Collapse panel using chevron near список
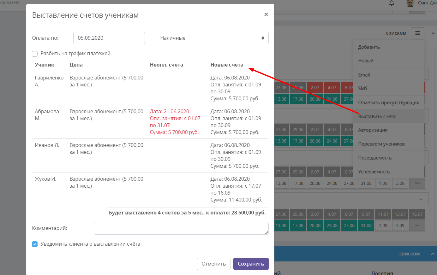Screen dimensions: 437x275 click(x=433, y=33)
